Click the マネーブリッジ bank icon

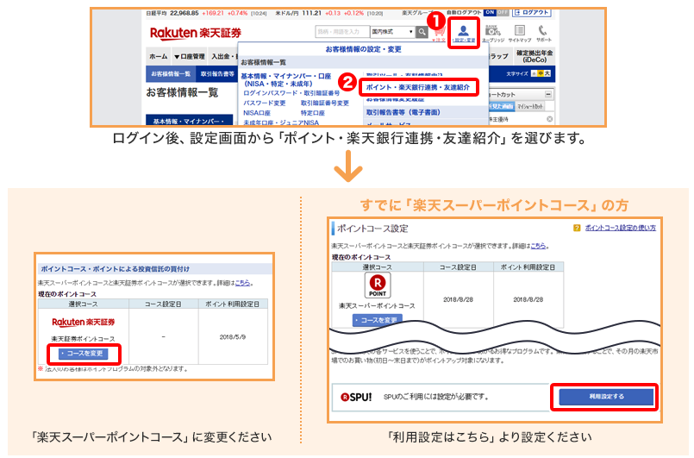[492, 34]
